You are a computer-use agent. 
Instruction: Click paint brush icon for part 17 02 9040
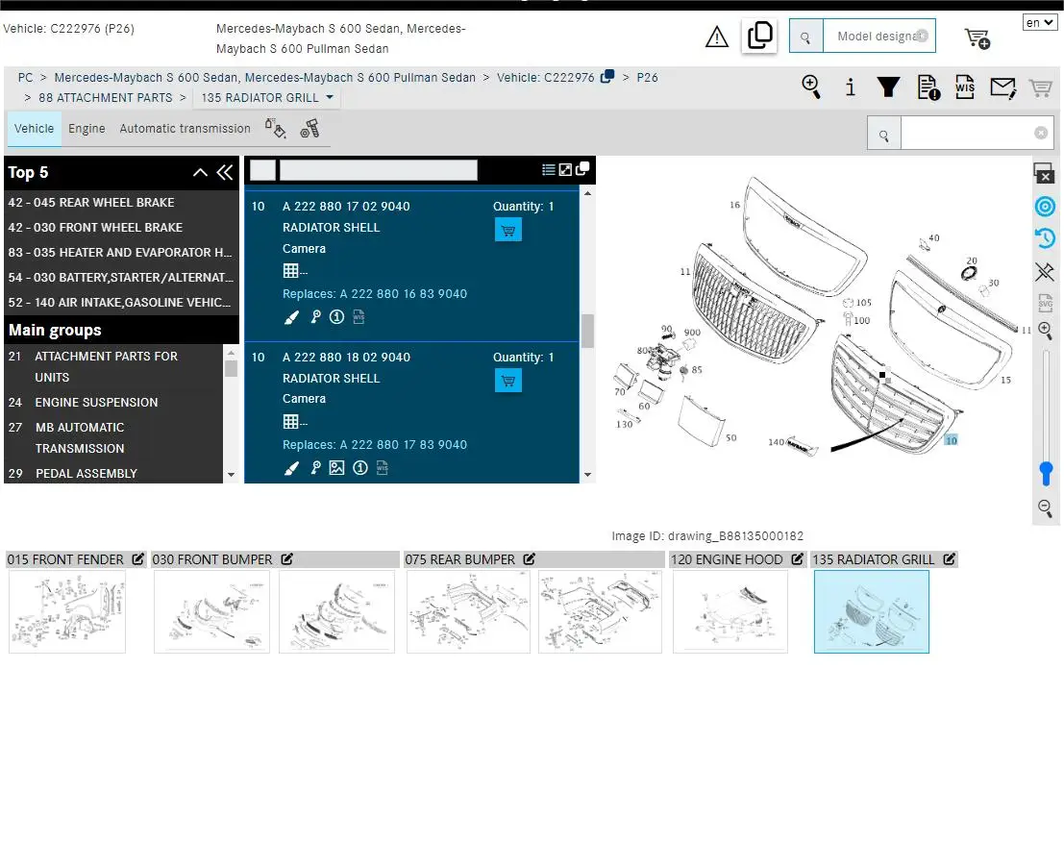pos(291,317)
